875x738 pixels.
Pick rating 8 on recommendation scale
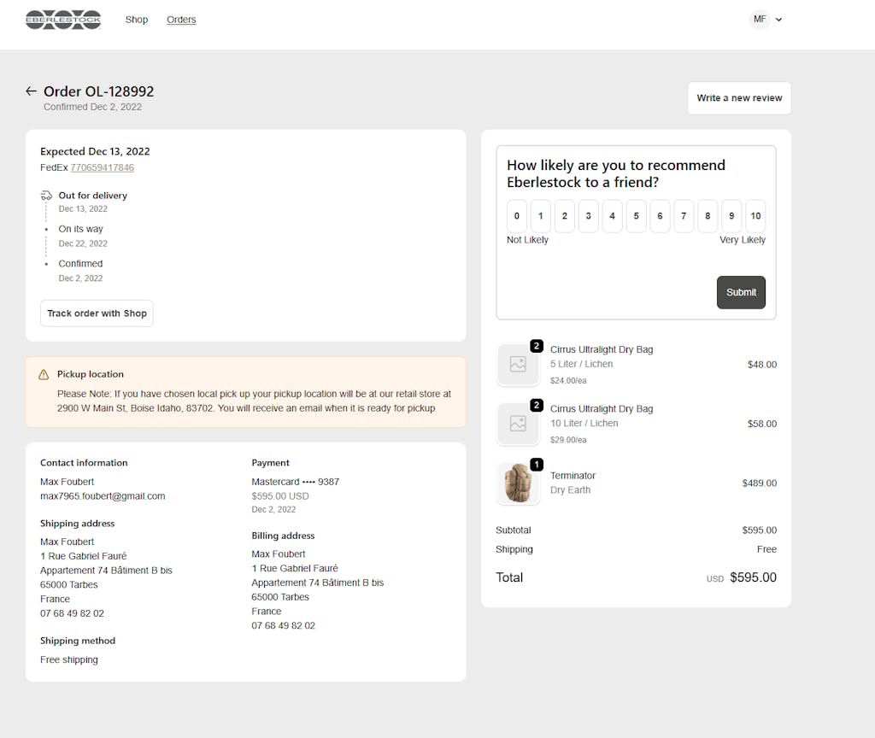pyautogui.click(x=708, y=216)
